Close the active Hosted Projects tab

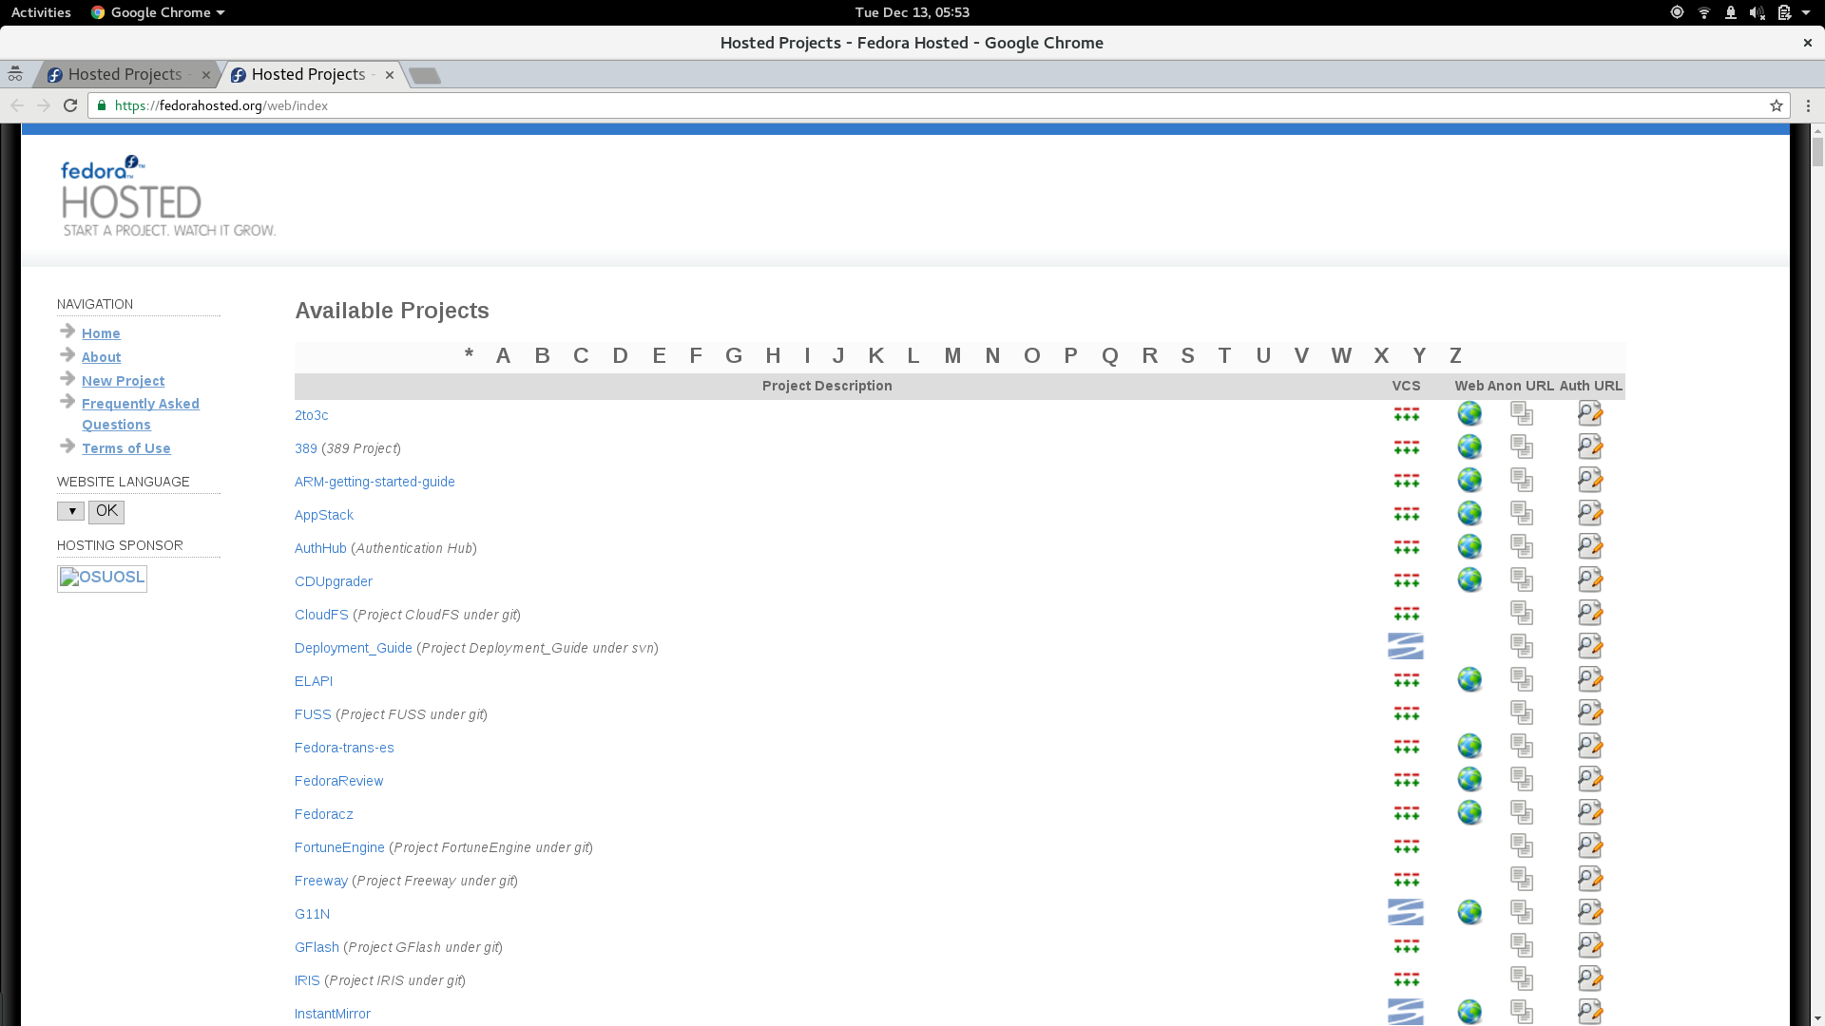coord(390,75)
